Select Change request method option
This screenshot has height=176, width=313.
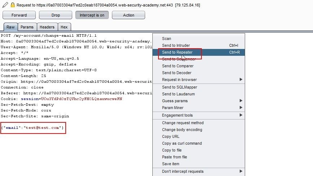[183, 123]
